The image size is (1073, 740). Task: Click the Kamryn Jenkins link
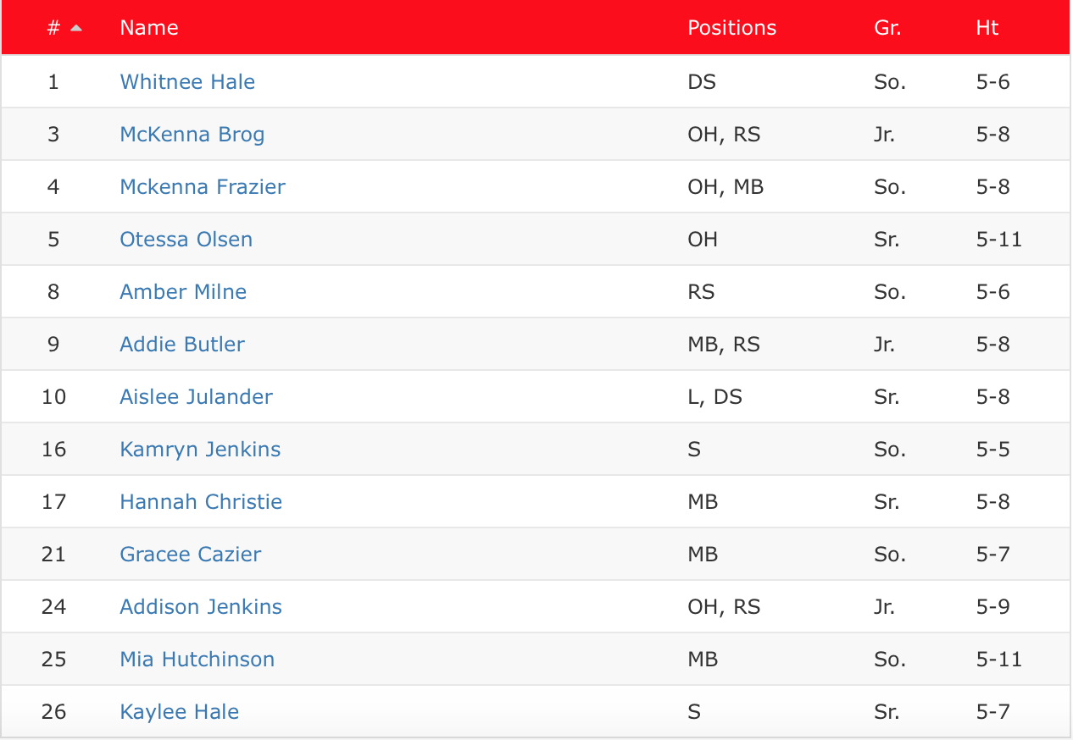200,450
